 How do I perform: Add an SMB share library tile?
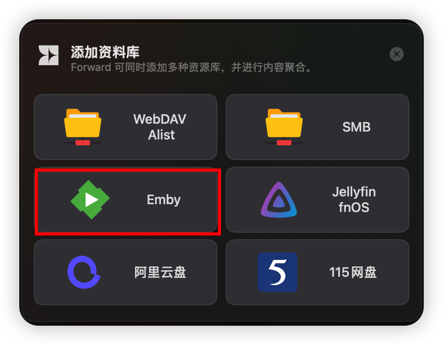[x=318, y=127]
